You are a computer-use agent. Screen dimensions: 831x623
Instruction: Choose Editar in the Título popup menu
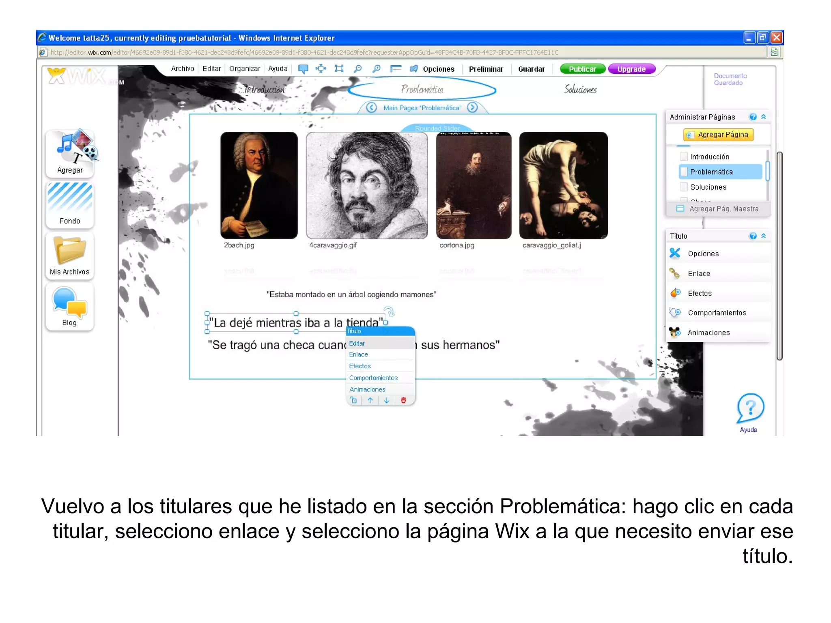pyautogui.click(x=381, y=343)
